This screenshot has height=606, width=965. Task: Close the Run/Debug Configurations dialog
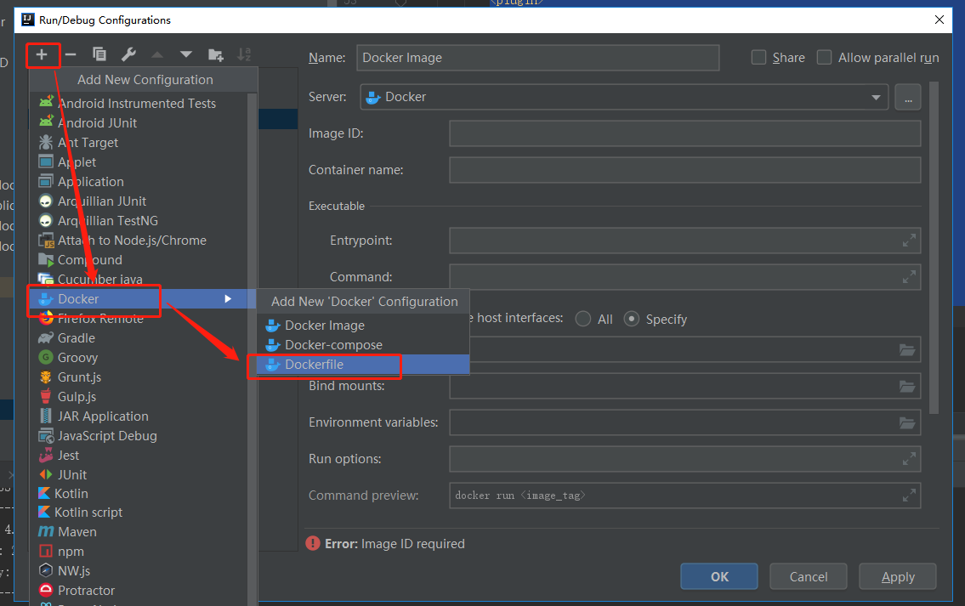click(x=939, y=20)
